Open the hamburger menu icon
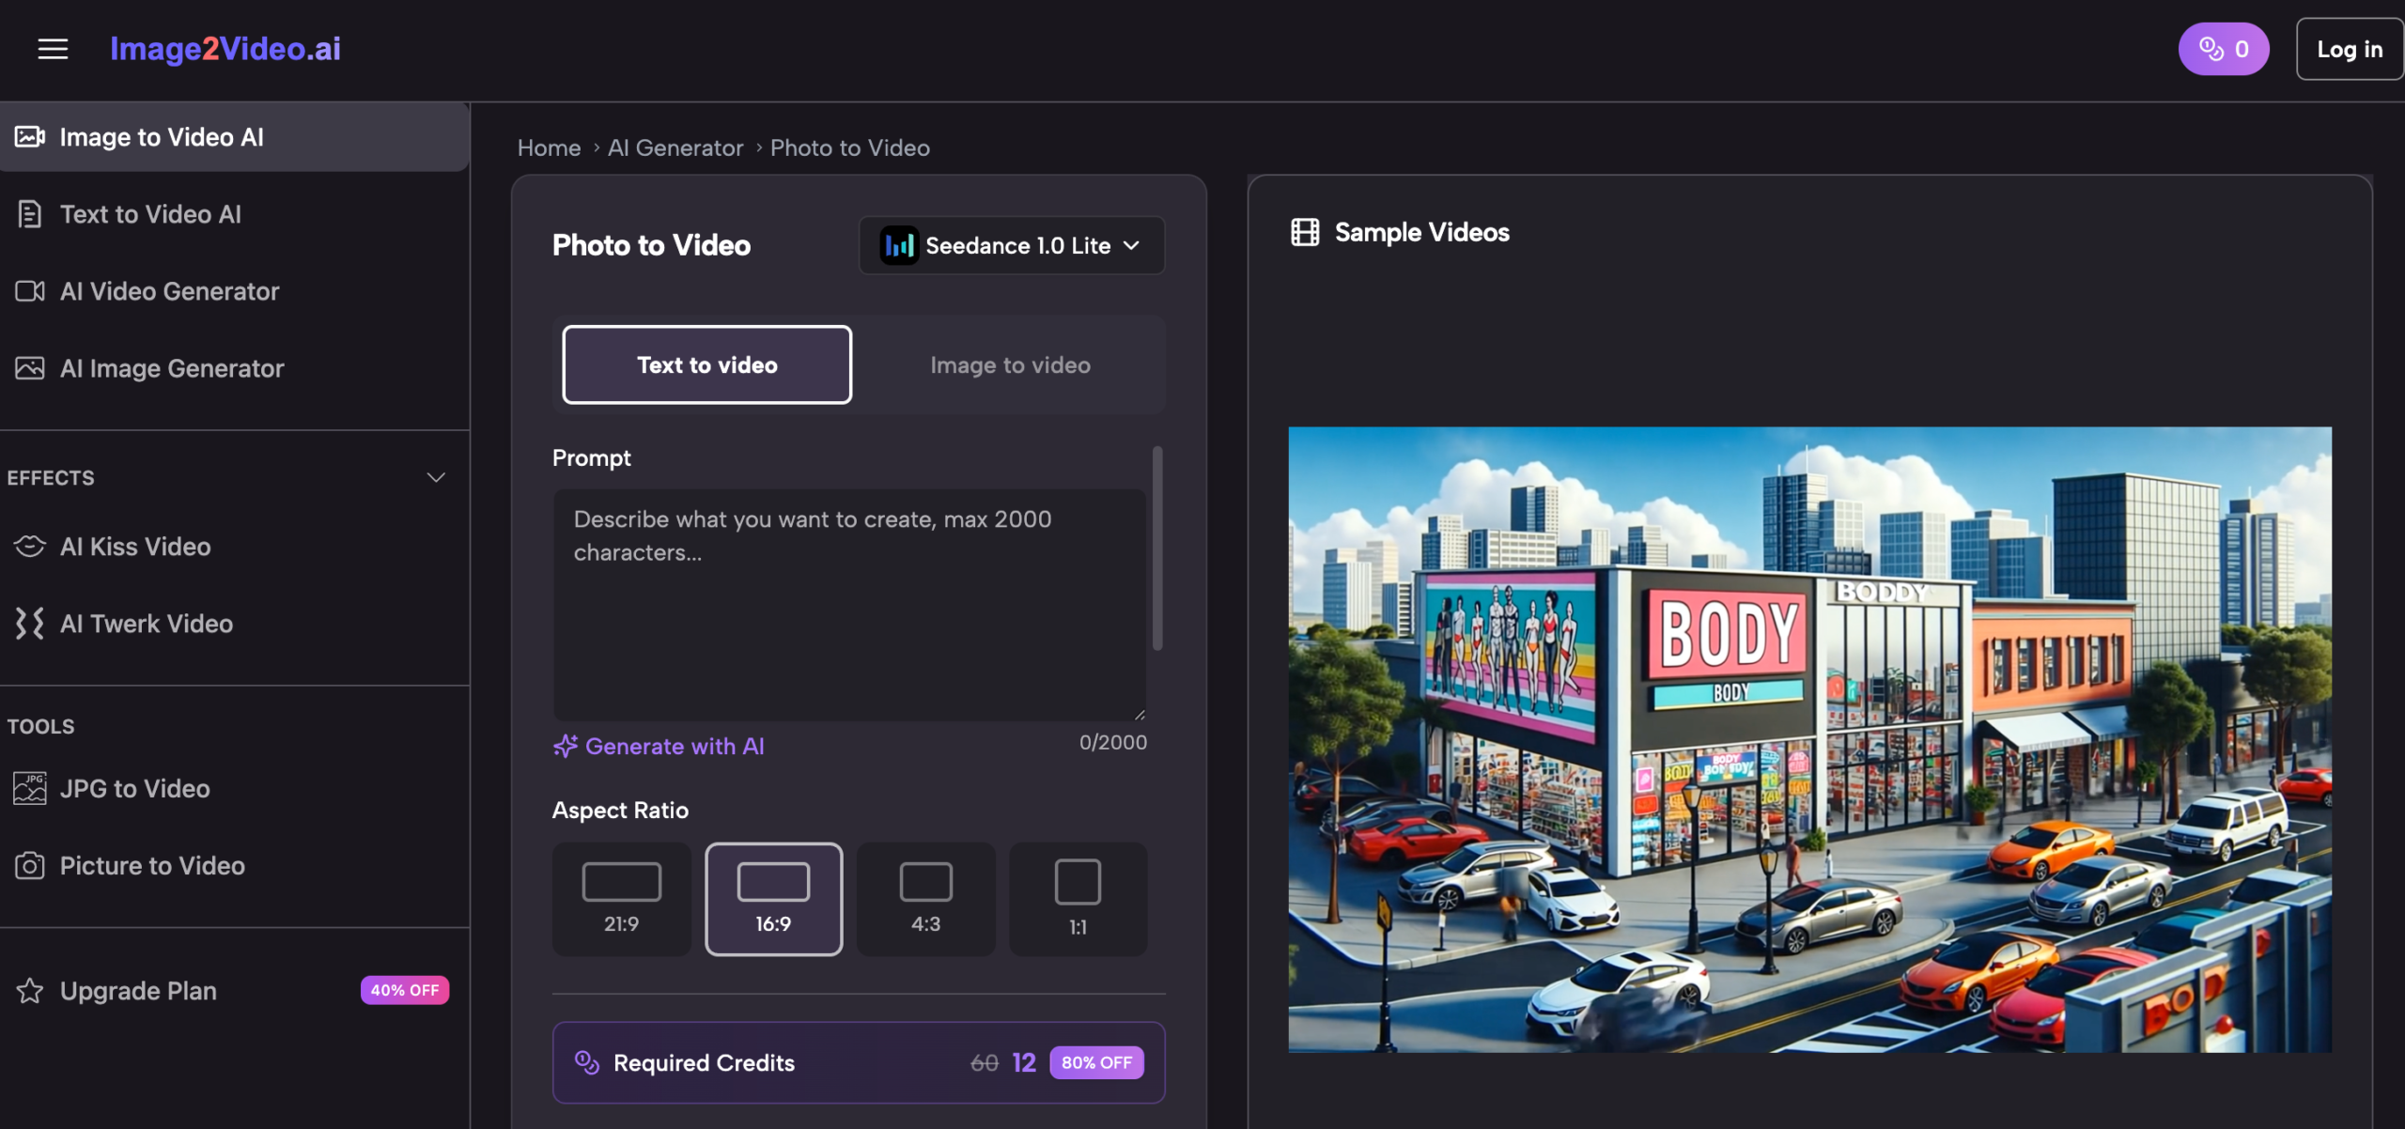The height and width of the screenshot is (1129, 2405). (53, 49)
